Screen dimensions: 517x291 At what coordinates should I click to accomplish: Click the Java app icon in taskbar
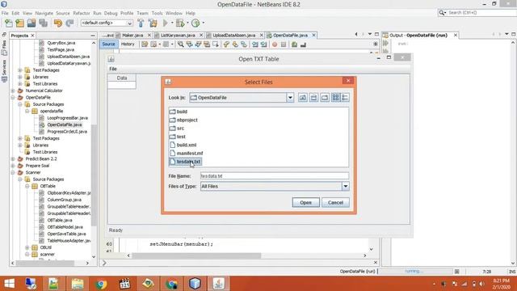click(x=218, y=284)
